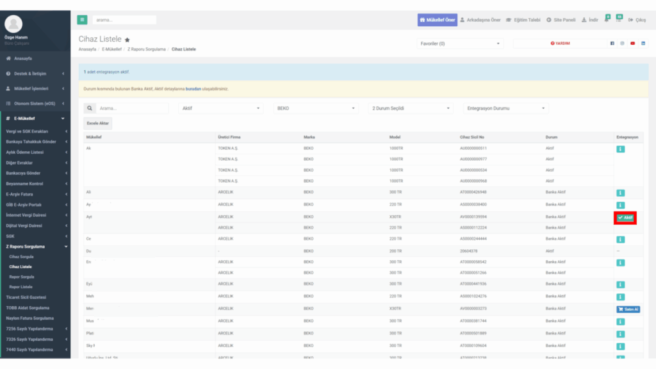
Task: Open the Favoriler (0) dropdown
Action: point(460,44)
